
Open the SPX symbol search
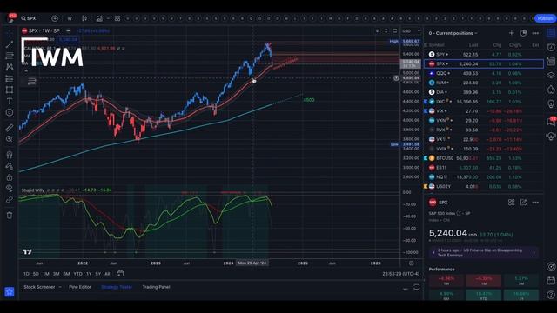point(29,18)
